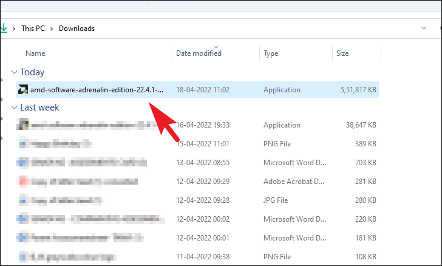Click Downloads in the breadcrumb path
Viewport: 442px width, 266px height.
(x=76, y=29)
